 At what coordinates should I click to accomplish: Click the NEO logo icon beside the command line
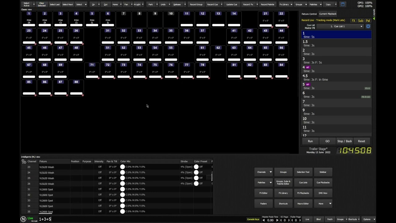tap(23, 219)
